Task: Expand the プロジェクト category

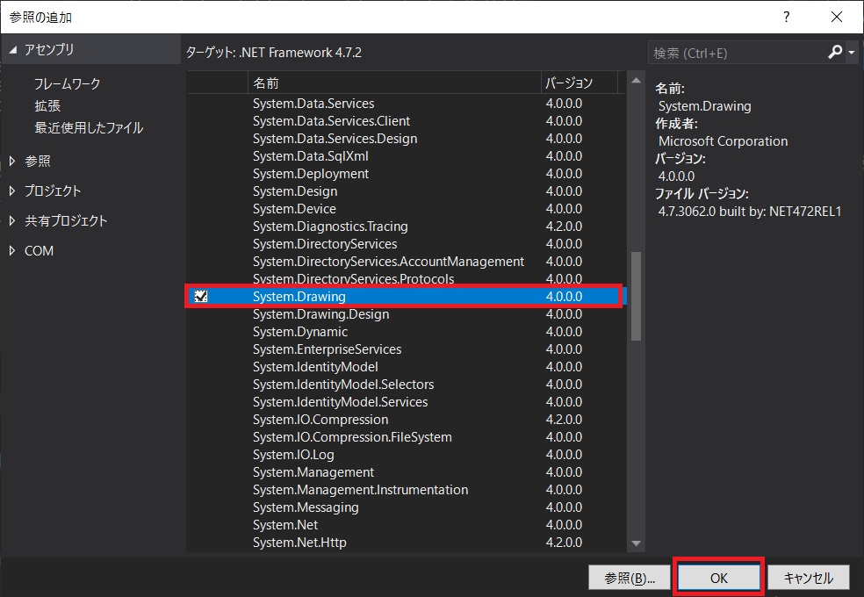Action: 12,191
